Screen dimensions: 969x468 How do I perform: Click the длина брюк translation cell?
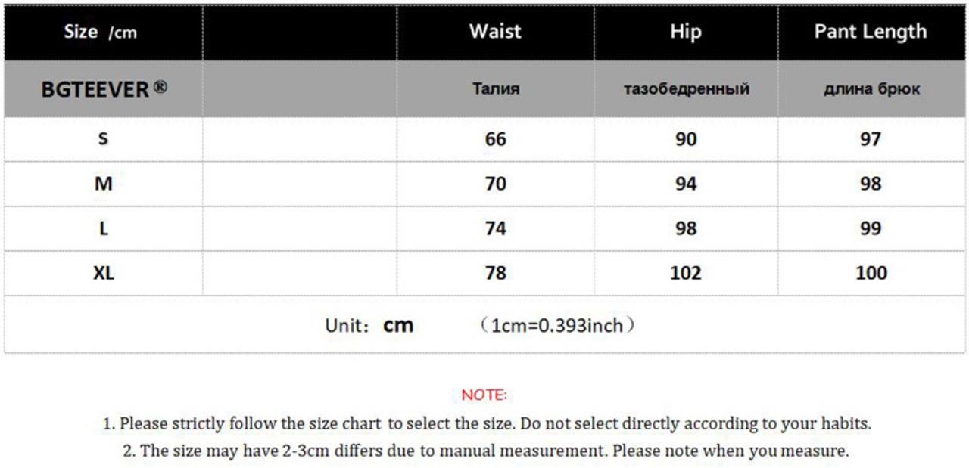[x=871, y=89]
